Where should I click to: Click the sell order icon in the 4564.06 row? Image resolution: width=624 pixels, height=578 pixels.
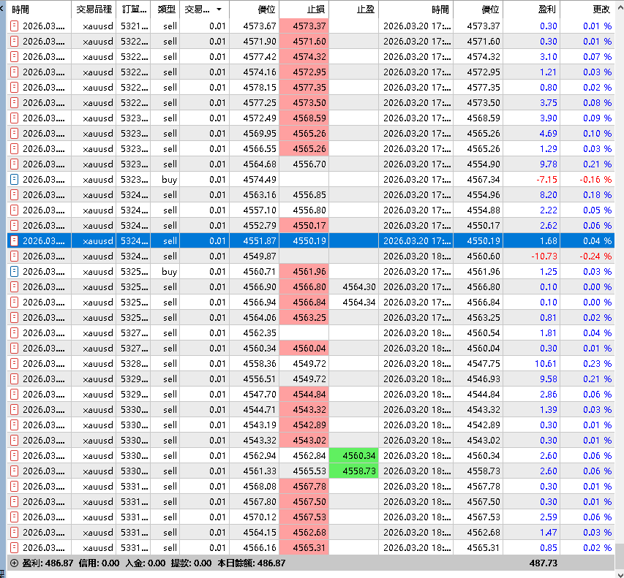pos(14,318)
